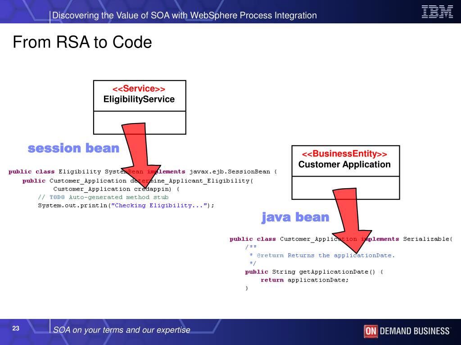Click the 'return applicationDate;' statement
Viewport: 461px width, 345px height.
click(305, 280)
